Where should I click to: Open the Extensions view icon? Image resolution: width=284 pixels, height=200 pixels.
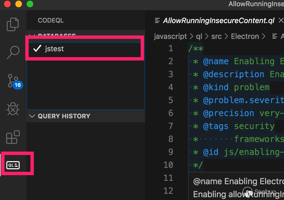(x=13, y=137)
